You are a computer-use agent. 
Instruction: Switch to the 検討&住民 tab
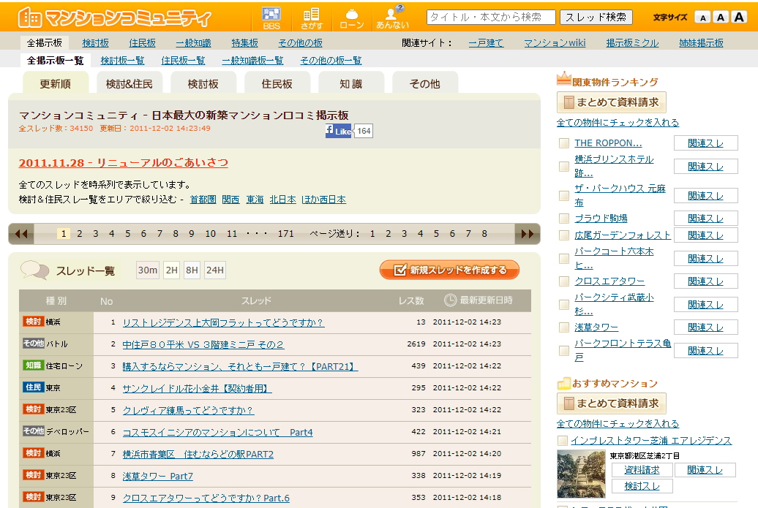(130, 83)
